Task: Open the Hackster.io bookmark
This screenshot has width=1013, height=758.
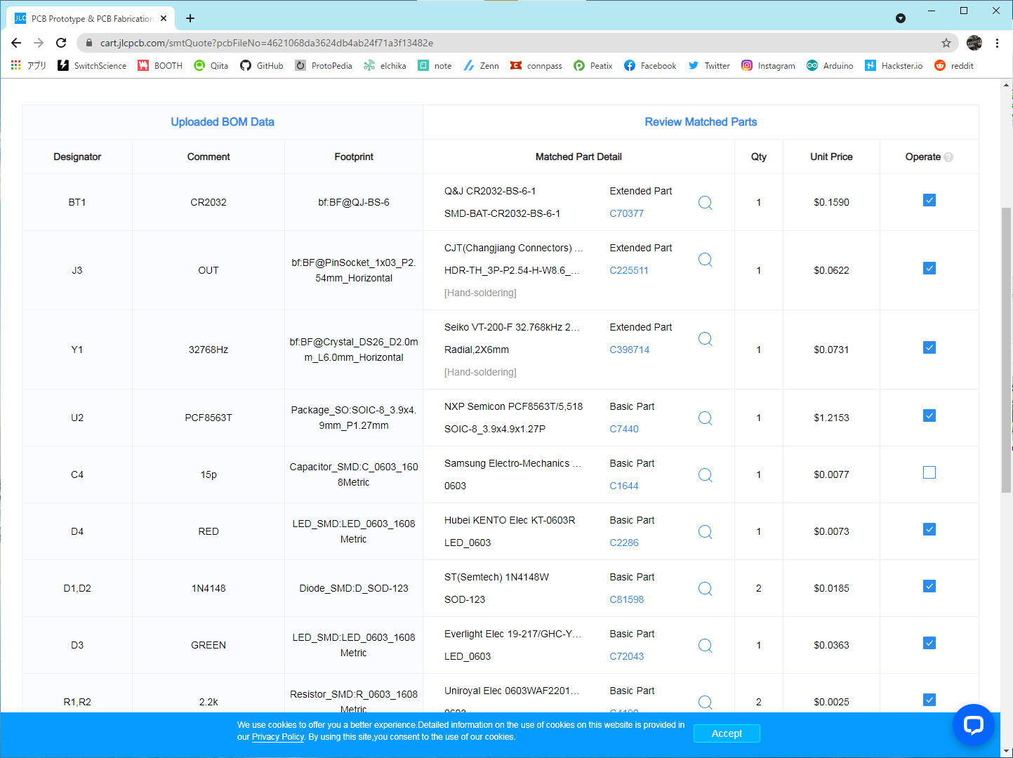Action: tap(894, 65)
